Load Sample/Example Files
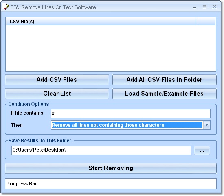The width and height of the screenshot is (224, 196). click(165, 94)
